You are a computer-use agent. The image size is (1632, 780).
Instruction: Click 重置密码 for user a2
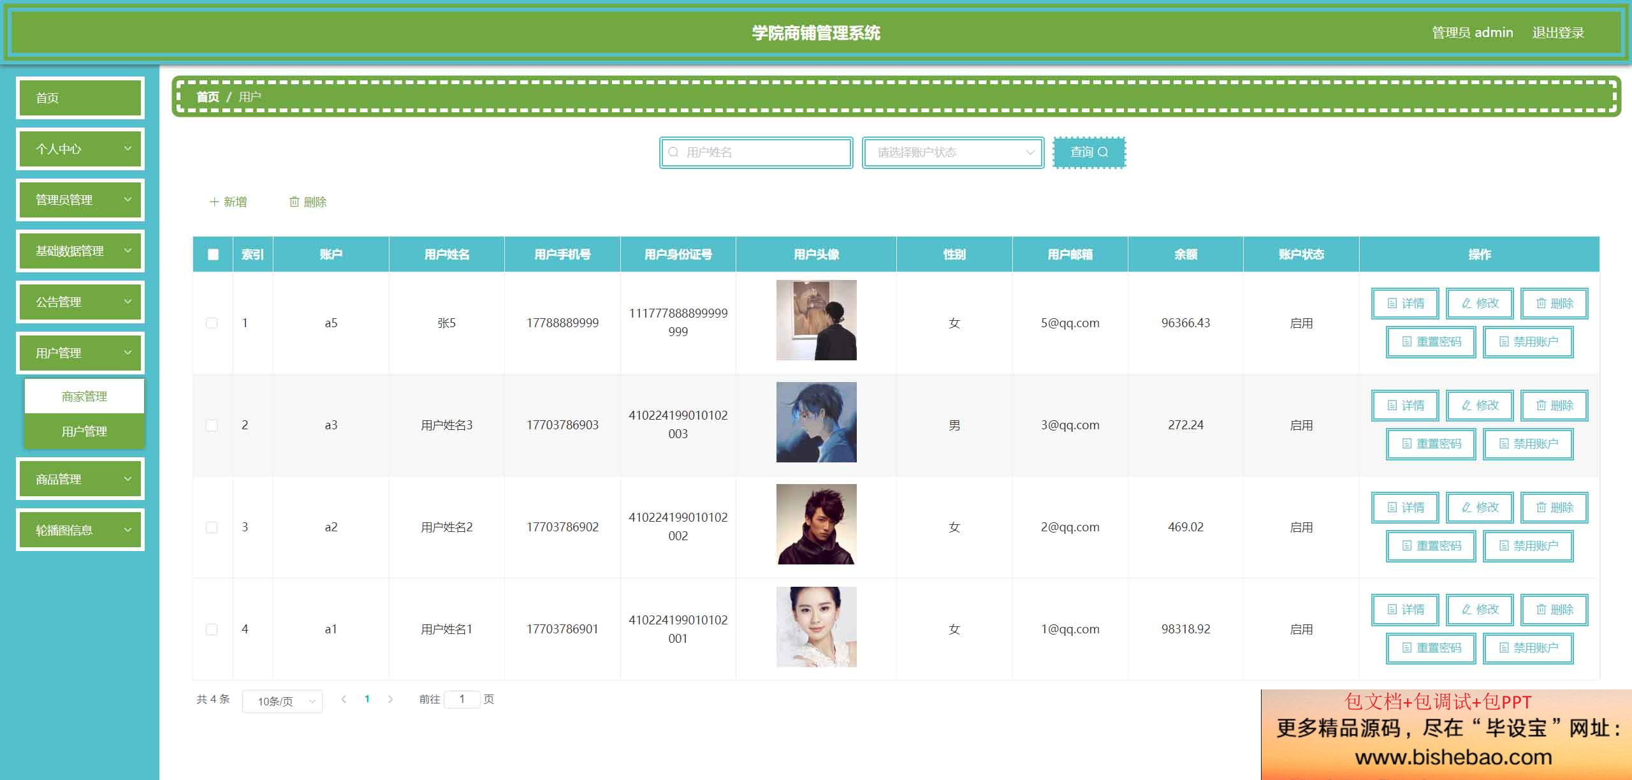[x=1431, y=546]
